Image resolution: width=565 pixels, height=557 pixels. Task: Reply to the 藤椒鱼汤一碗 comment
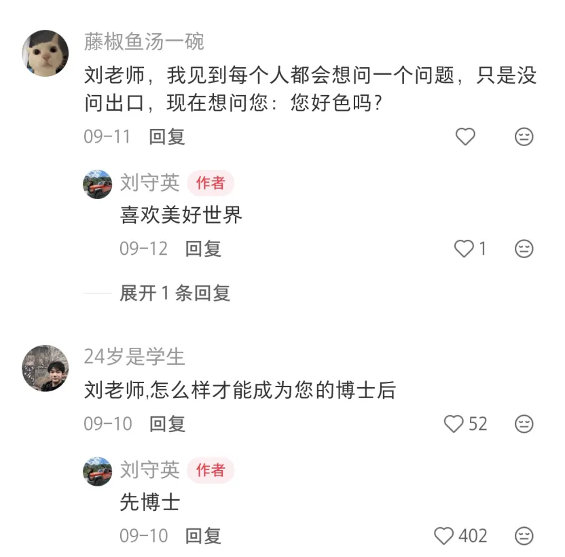coord(167,137)
